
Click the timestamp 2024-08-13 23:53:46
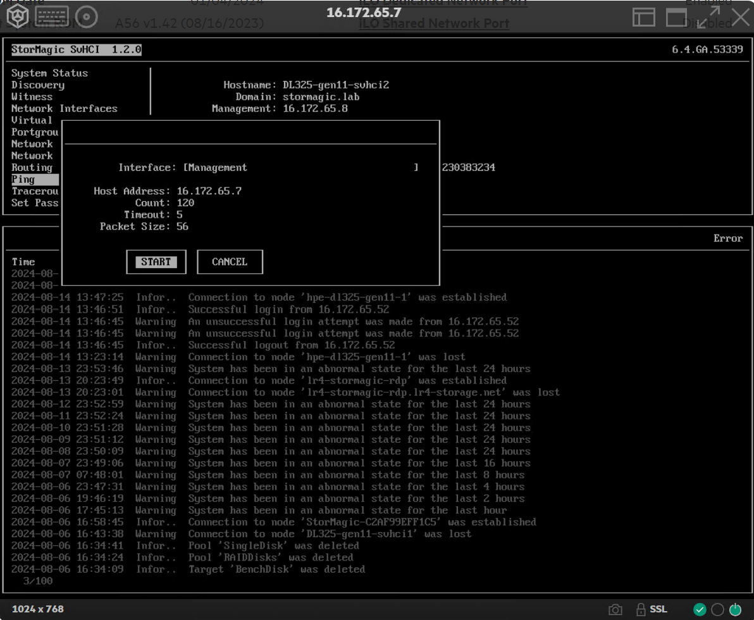(67, 369)
